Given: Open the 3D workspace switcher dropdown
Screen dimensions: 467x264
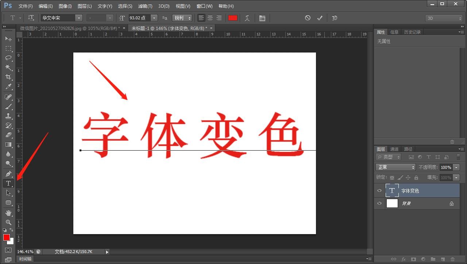Looking at the screenshot, I should (x=444, y=18).
